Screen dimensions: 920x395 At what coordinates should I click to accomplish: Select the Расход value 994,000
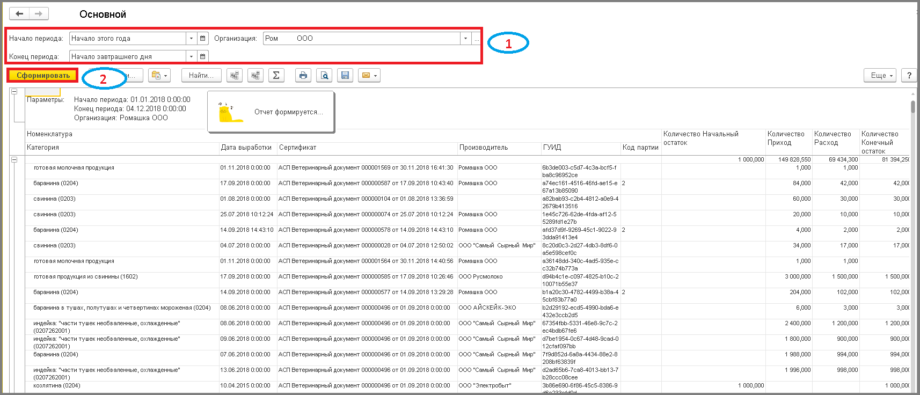pos(835,358)
